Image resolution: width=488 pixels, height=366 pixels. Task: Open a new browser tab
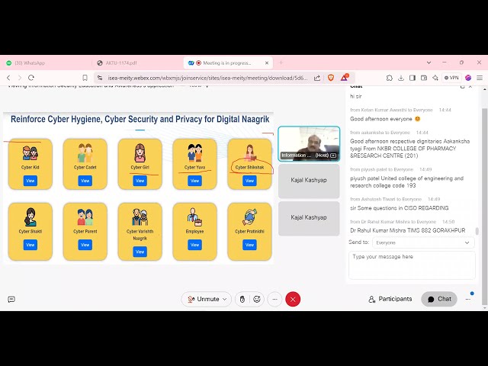click(x=281, y=63)
